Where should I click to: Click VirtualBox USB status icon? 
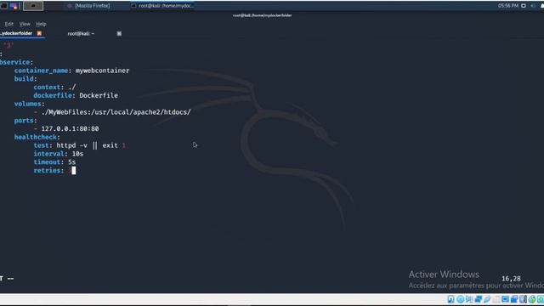tap(487, 299)
